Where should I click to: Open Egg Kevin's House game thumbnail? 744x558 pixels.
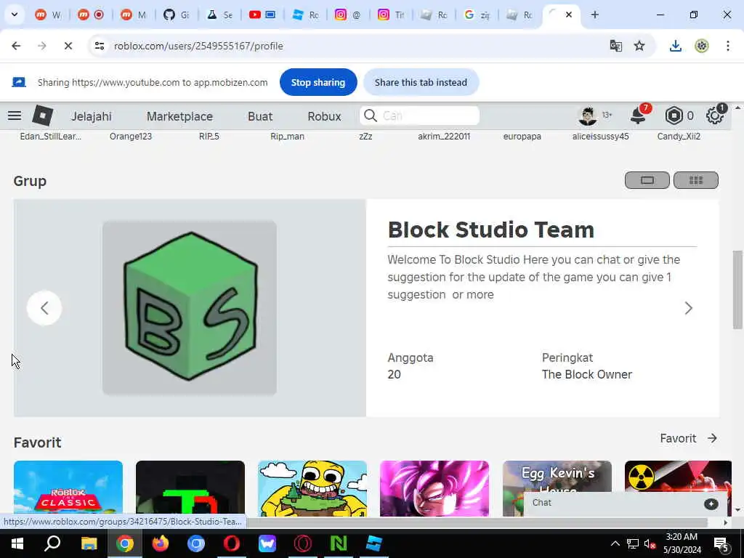[x=557, y=477]
